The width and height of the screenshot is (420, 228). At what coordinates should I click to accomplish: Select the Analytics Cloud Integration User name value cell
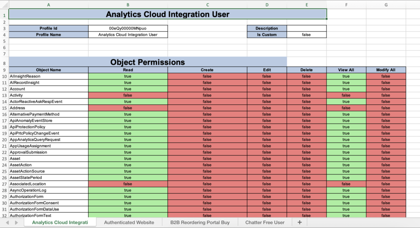click(128, 35)
